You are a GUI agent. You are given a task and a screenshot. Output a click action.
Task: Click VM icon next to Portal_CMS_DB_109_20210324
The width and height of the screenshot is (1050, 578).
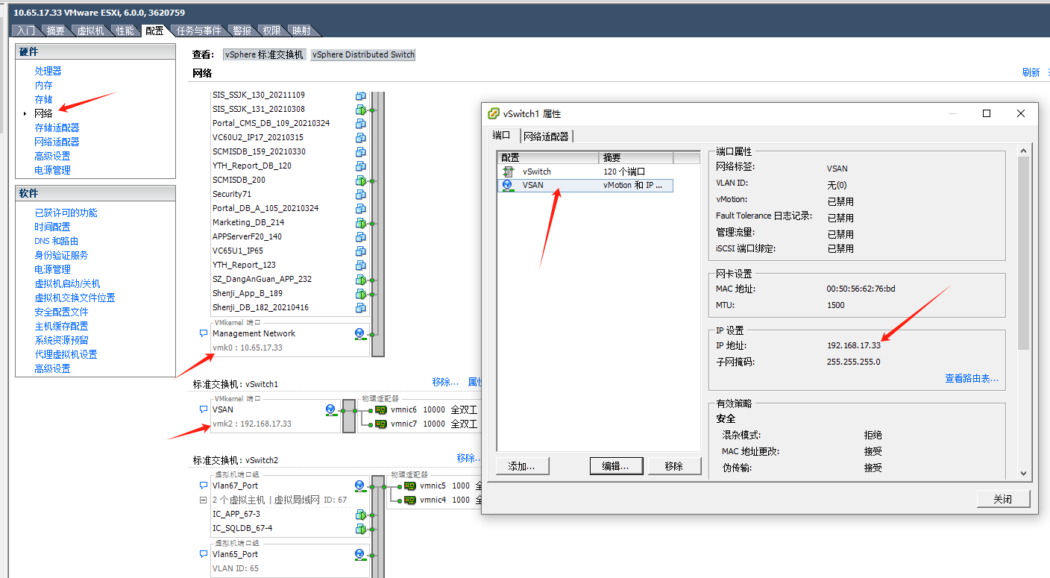coord(361,124)
